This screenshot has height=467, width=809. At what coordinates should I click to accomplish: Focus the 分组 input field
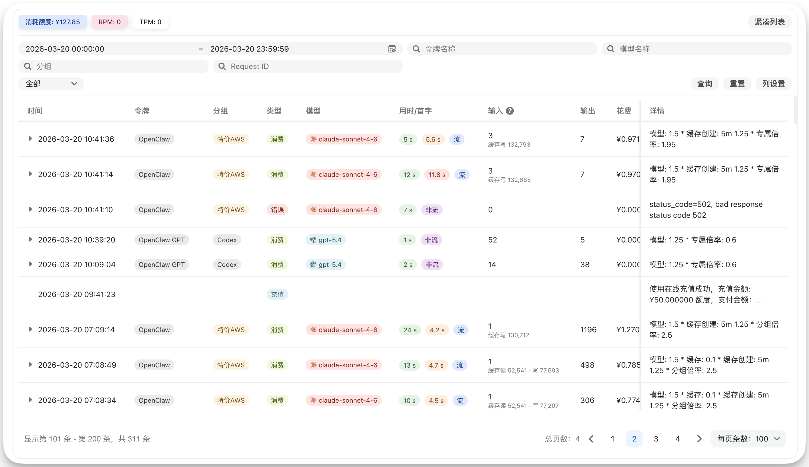click(x=113, y=66)
